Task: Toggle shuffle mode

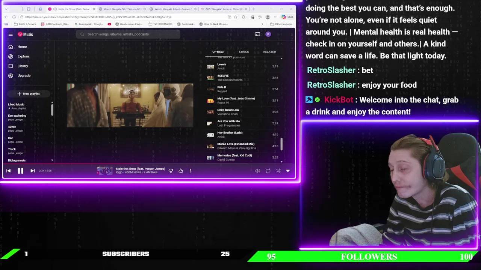Action: [278, 171]
